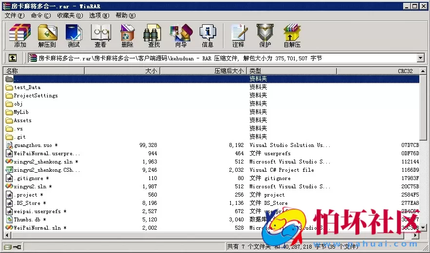Open the Favorites (收藏夹) menu
430x253 pixels.
tap(70, 16)
